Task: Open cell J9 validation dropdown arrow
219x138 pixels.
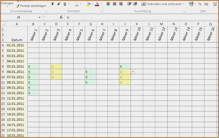Action: click(133, 72)
